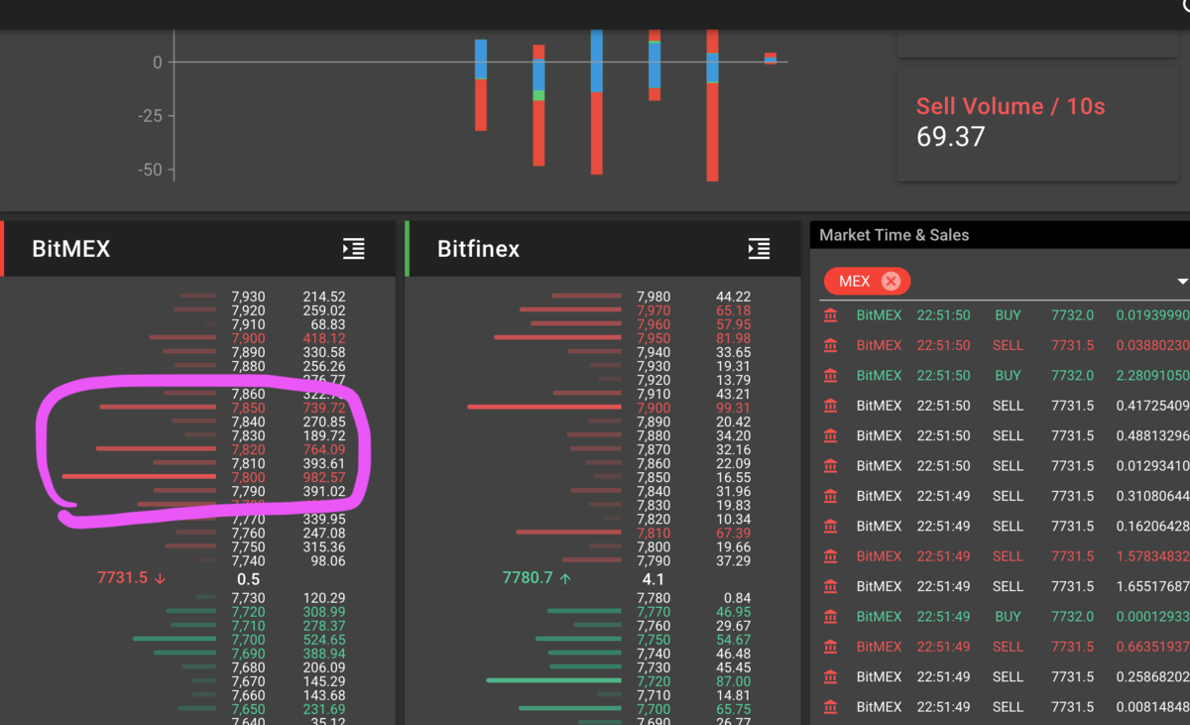Click the bank icon beside the bottom-most trade row
This screenshot has height=725, width=1190.
[830, 707]
